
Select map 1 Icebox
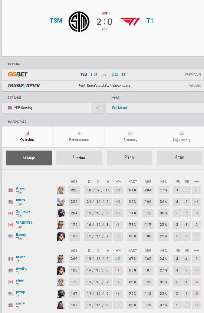(x=79, y=158)
